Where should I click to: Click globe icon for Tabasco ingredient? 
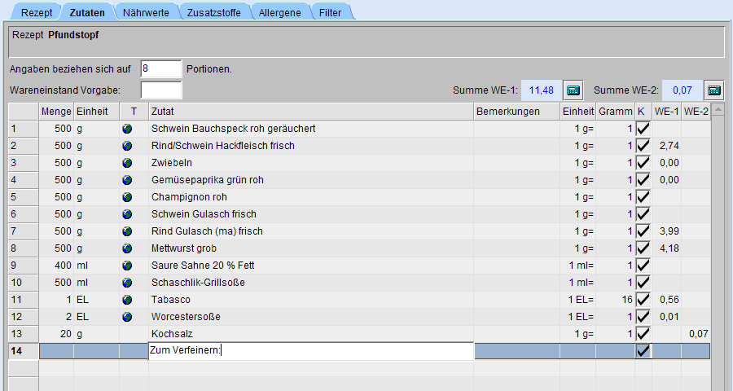point(127,300)
